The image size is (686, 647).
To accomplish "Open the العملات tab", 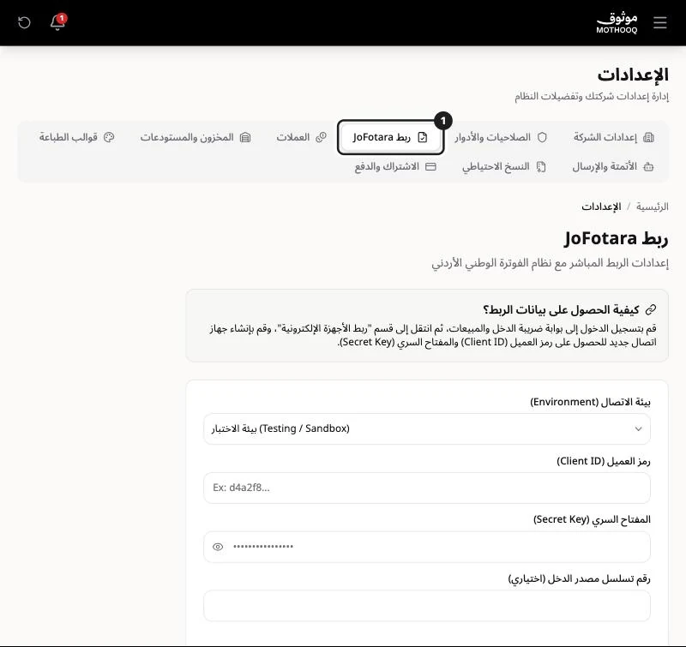I will 301,137.
